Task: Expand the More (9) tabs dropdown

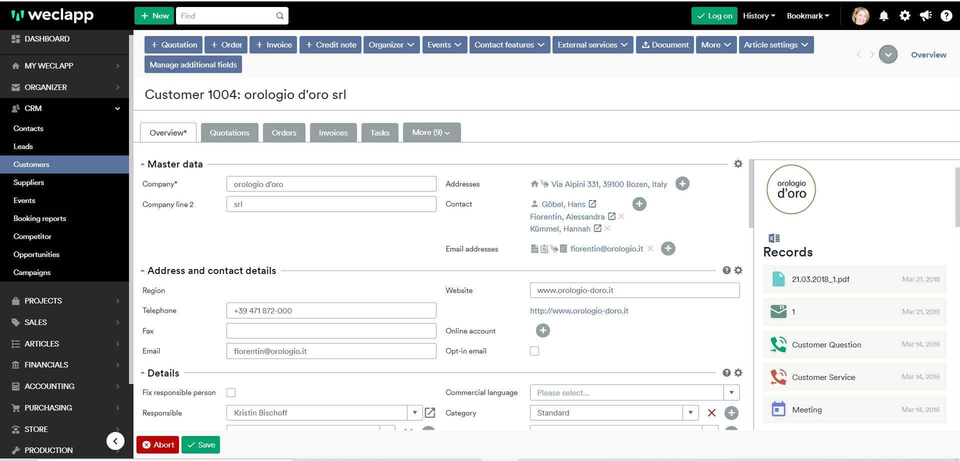Action: click(x=431, y=132)
